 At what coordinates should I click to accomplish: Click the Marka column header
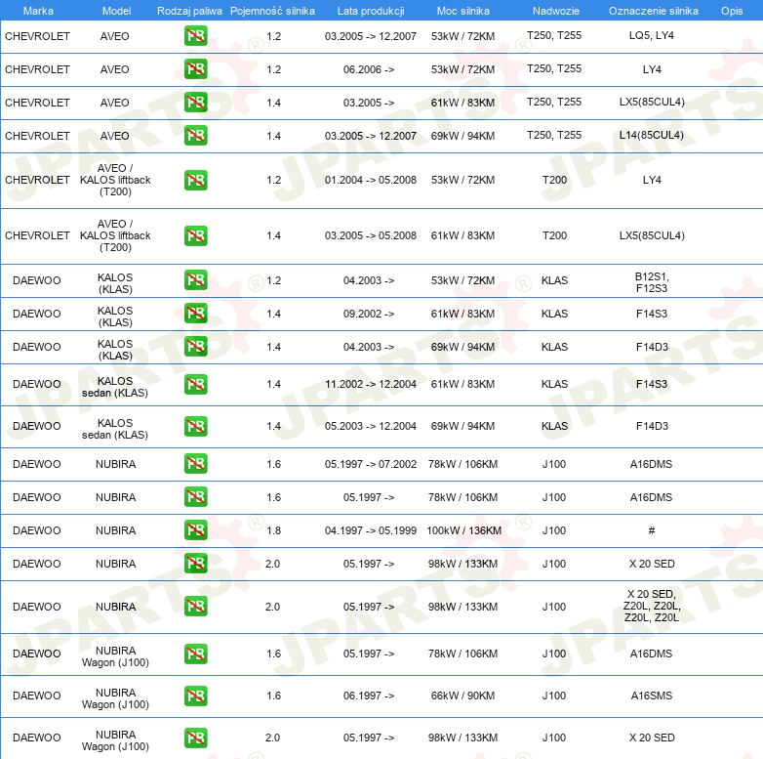pyautogui.click(x=38, y=11)
